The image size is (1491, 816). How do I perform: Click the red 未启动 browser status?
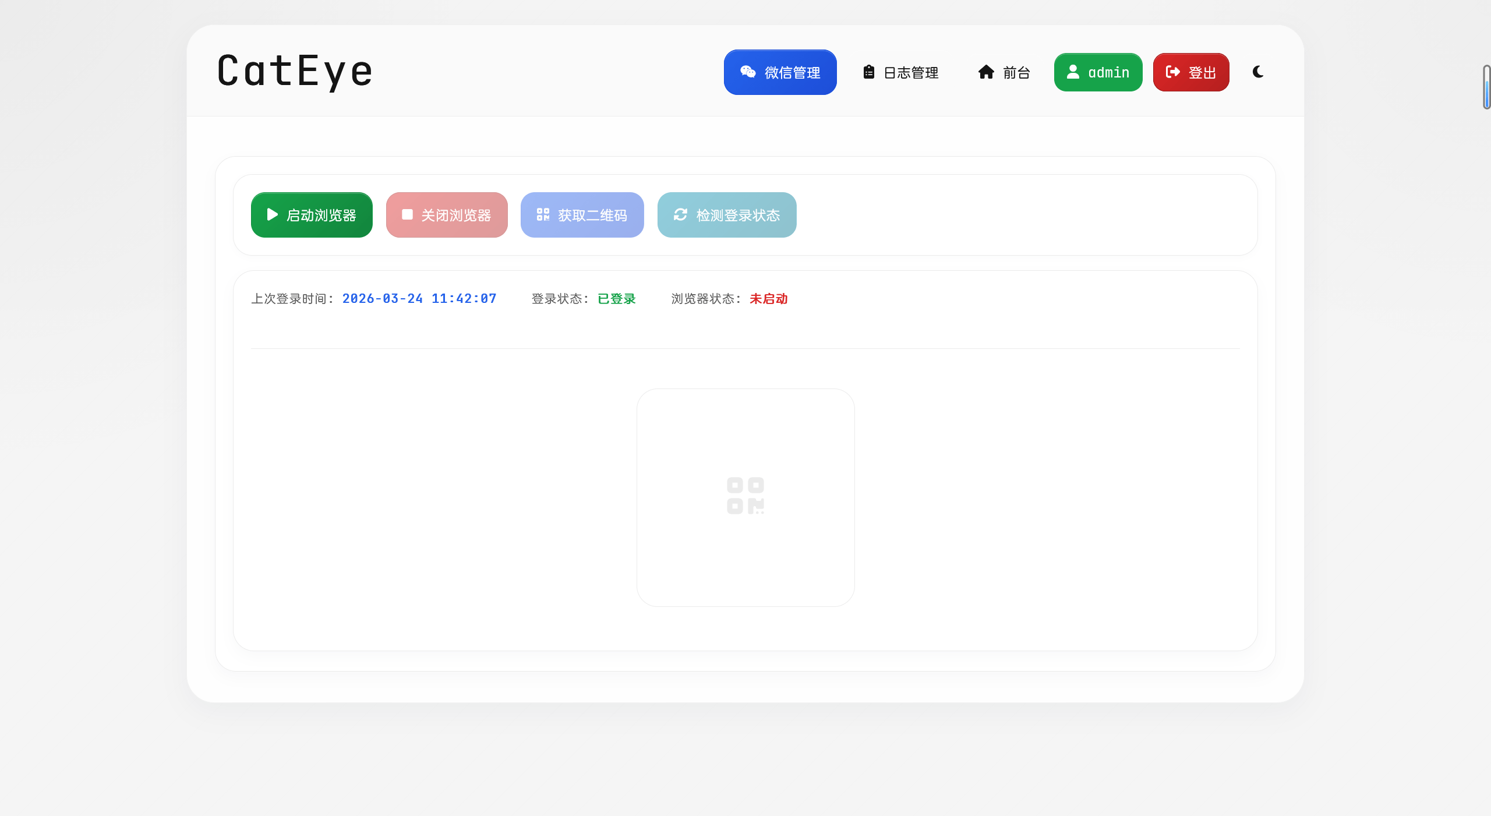click(x=768, y=299)
